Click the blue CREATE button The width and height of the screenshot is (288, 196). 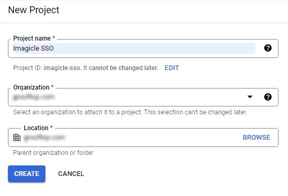click(x=26, y=174)
